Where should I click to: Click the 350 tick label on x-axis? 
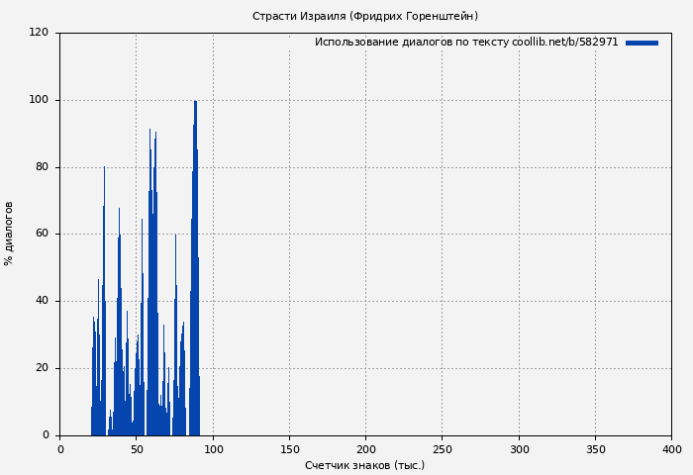click(595, 449)
